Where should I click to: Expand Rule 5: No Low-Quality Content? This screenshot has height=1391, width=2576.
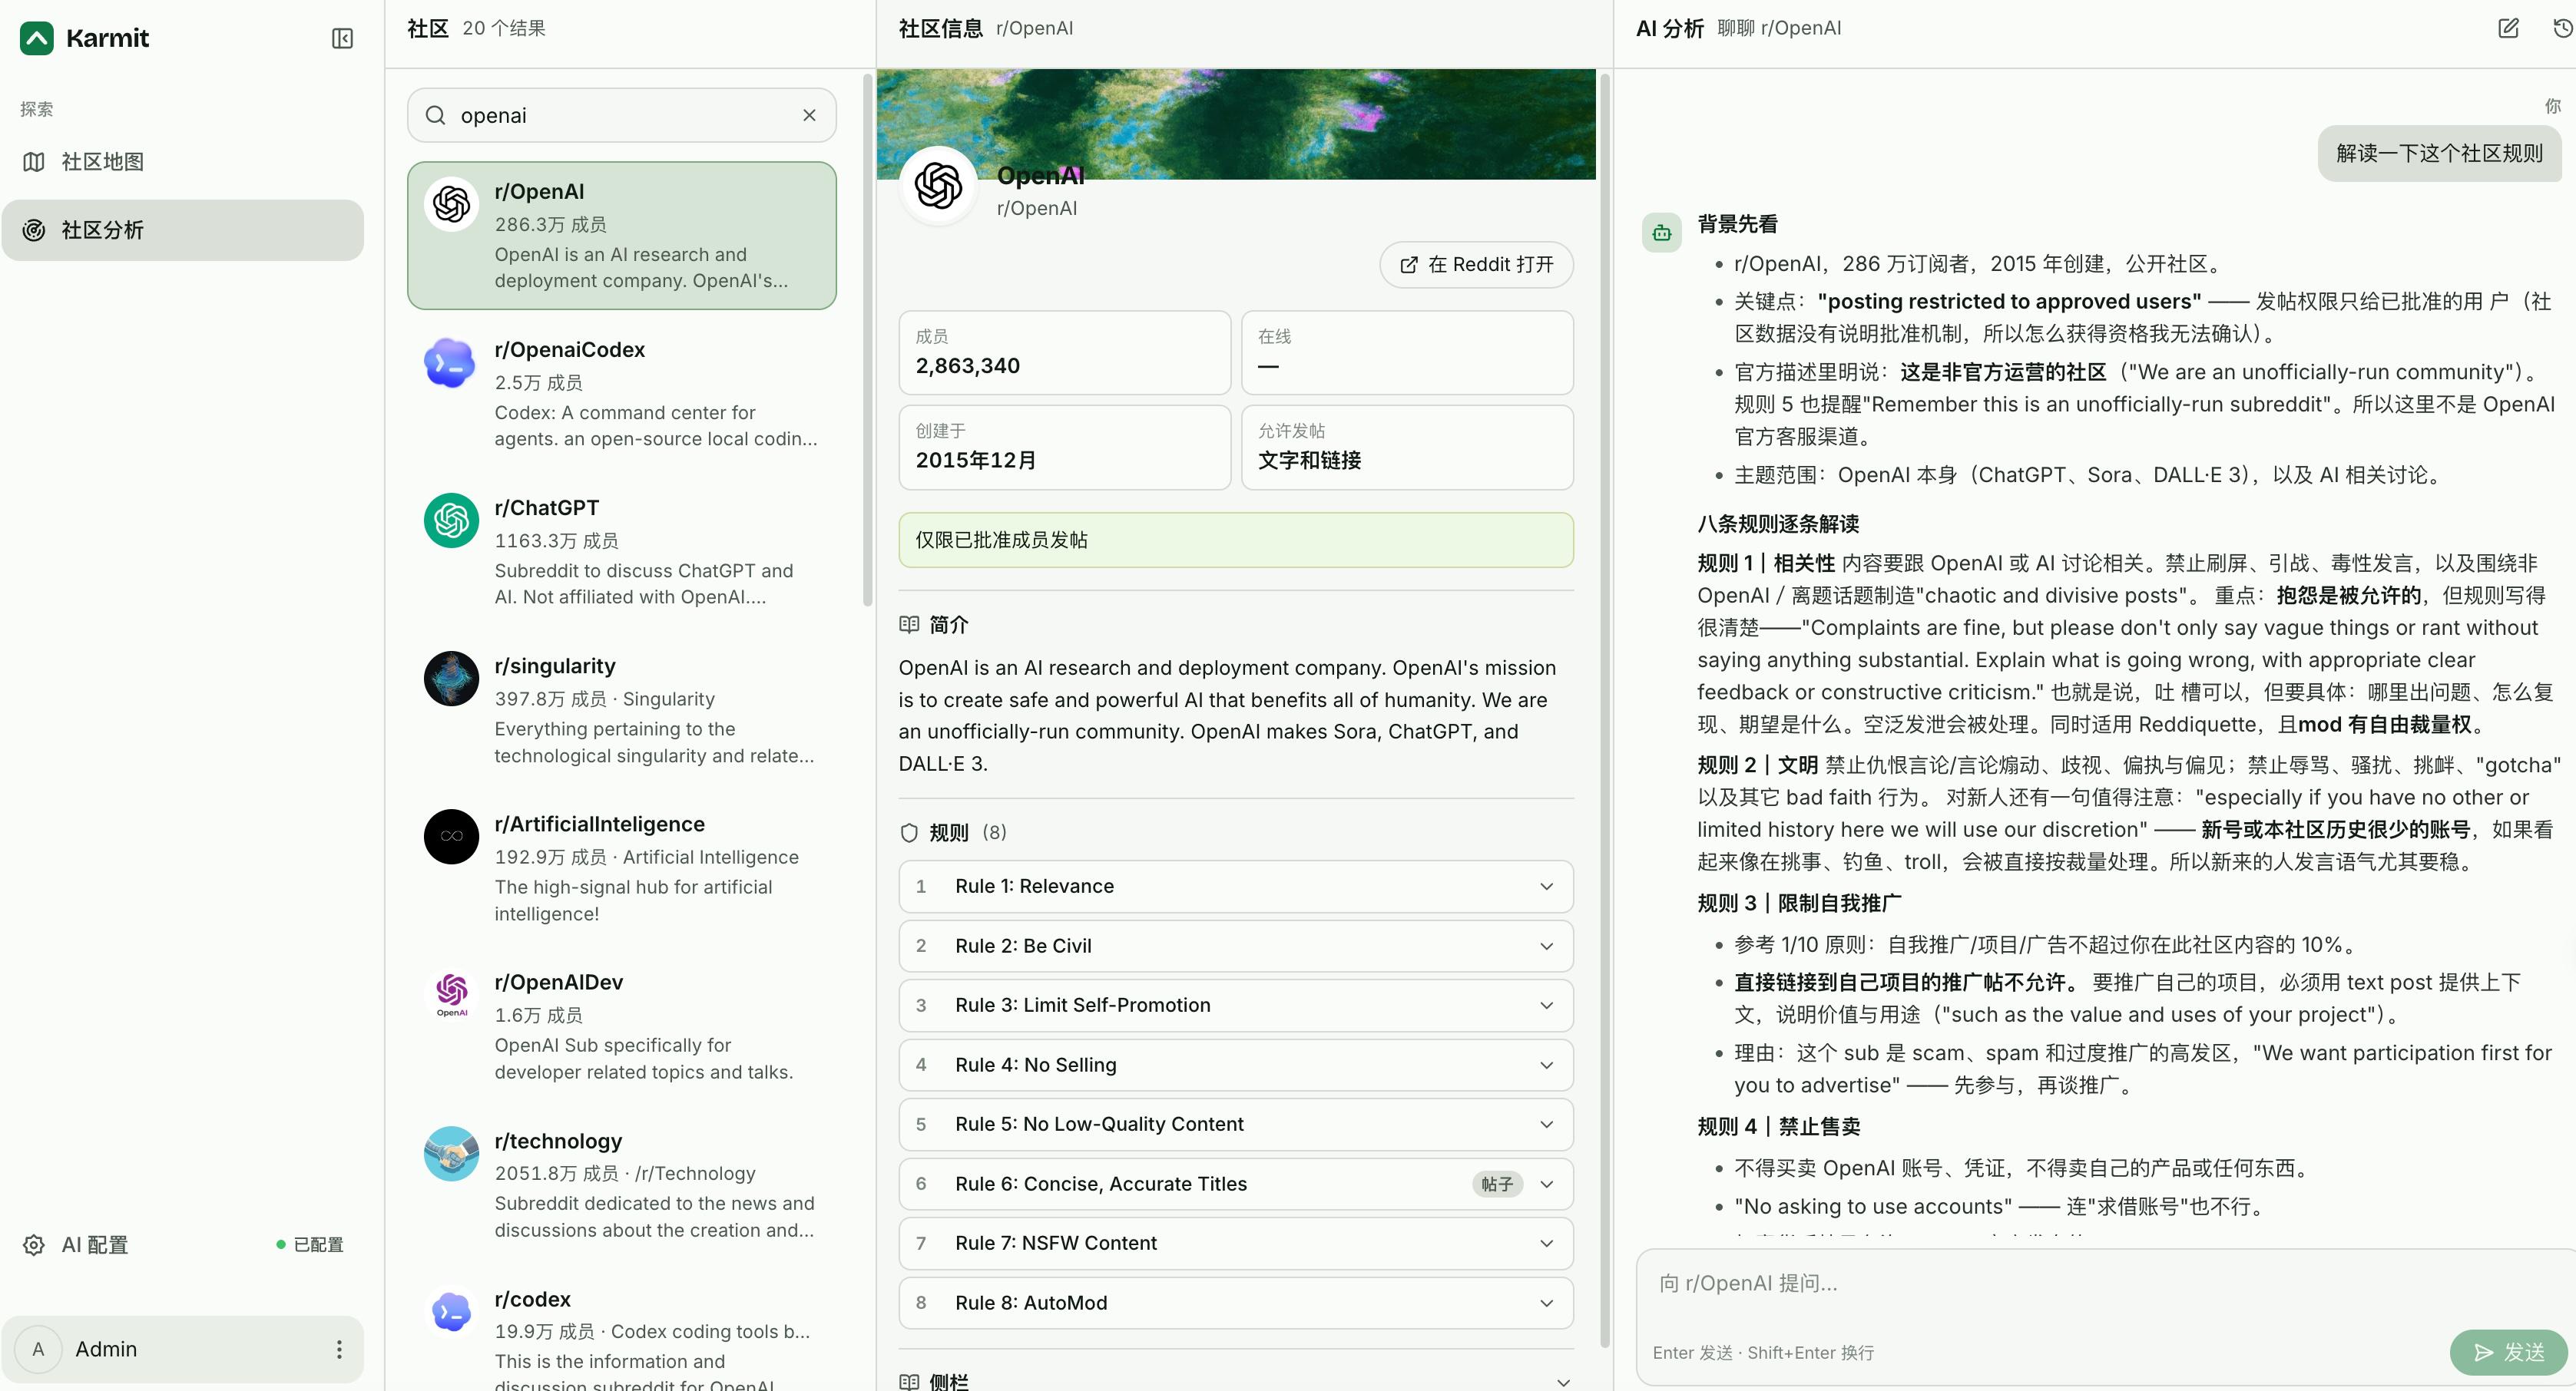tap(1236, 1124)
